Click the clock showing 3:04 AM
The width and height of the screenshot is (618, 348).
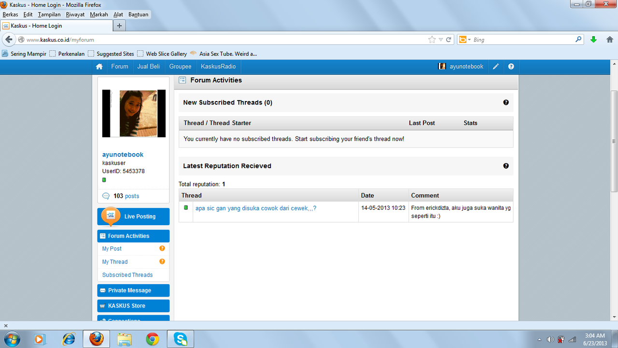tap(594, 335)
